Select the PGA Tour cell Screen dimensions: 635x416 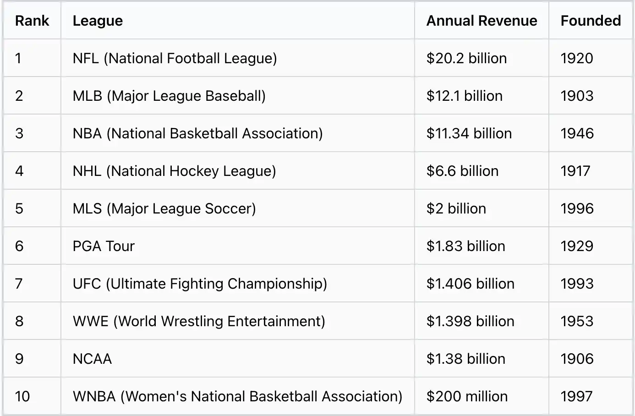point(104,246)
